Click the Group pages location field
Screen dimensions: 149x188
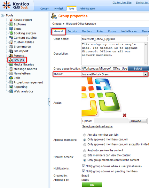(x=104, y=69)
